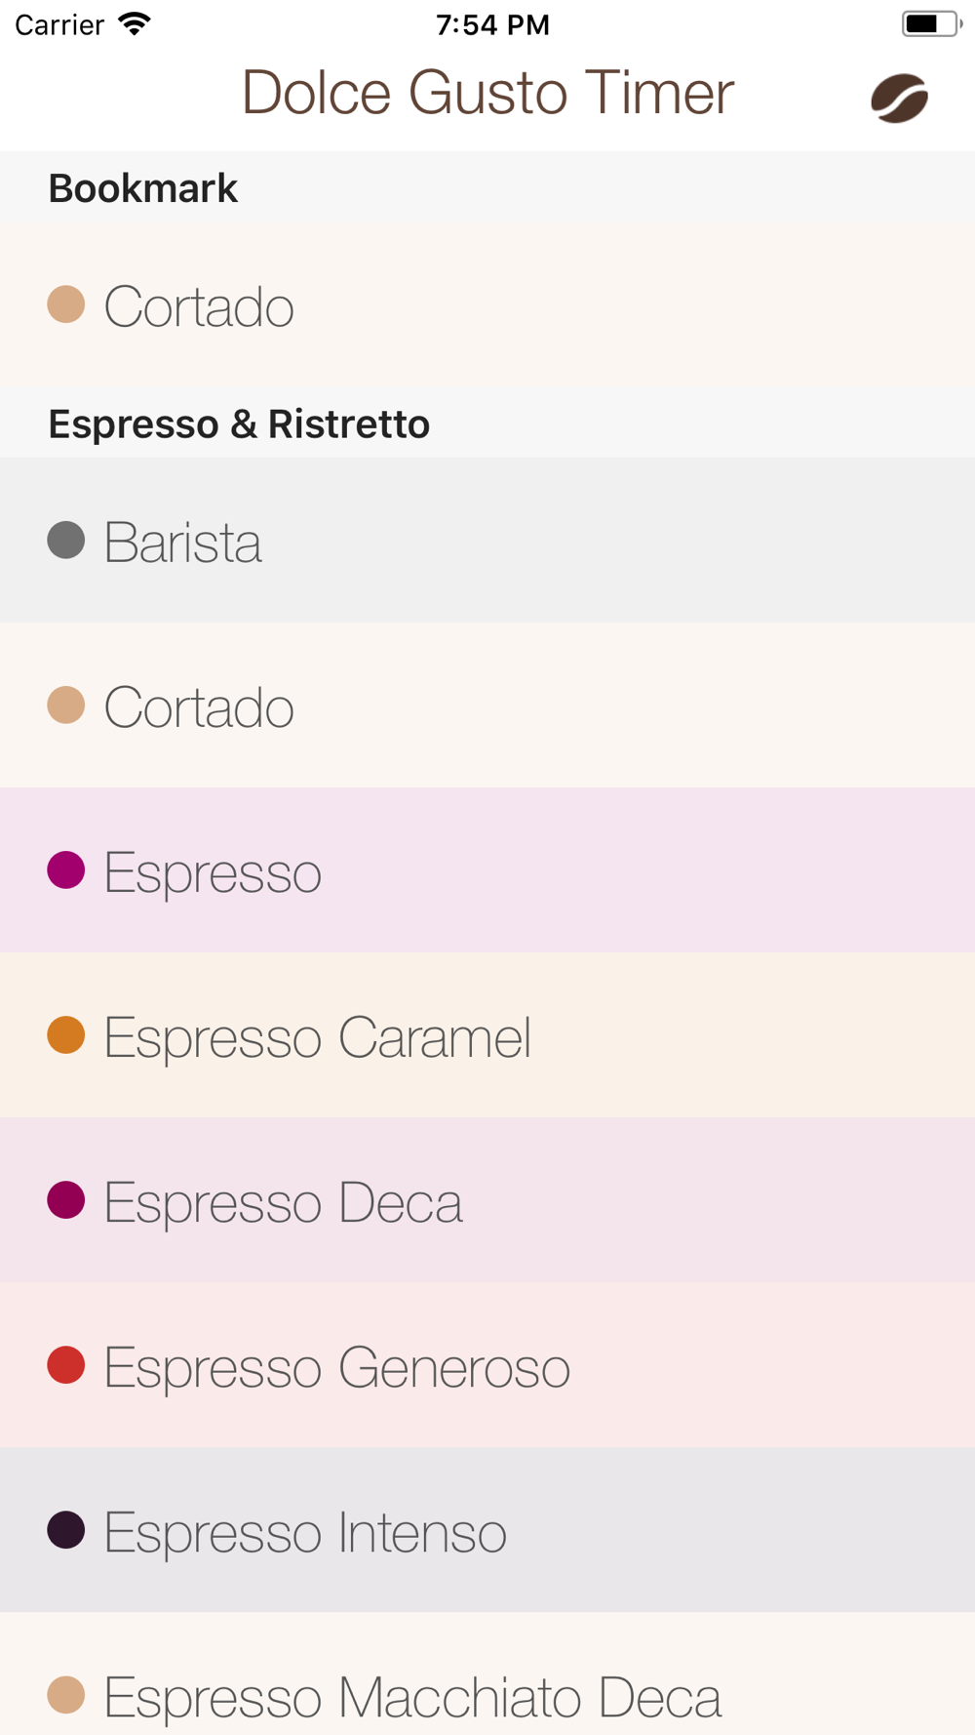Pick the Espresso Deca item
This screenshot has width=975, height=1735.
coord(487,1200)
